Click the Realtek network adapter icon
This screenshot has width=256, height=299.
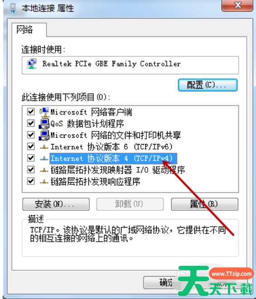(32, 64)
